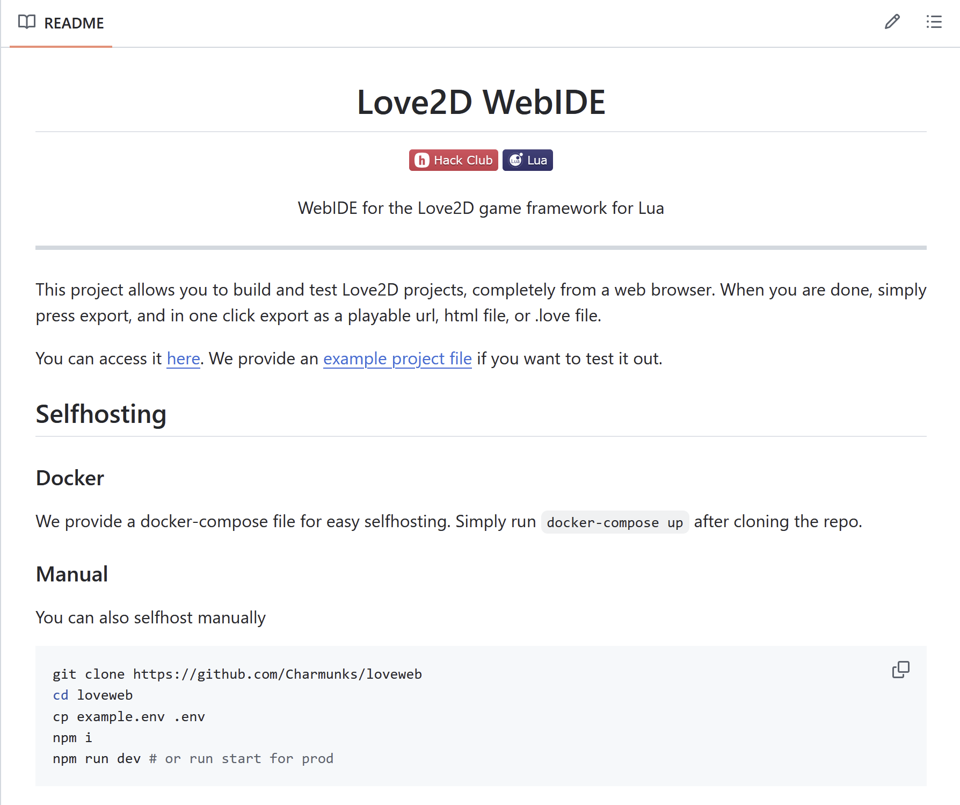Click the "cd loveweb" code line
Screen dimensions: 960x805
tap(93, 695)
